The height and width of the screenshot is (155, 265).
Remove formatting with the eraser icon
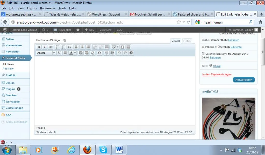(93, 53)
